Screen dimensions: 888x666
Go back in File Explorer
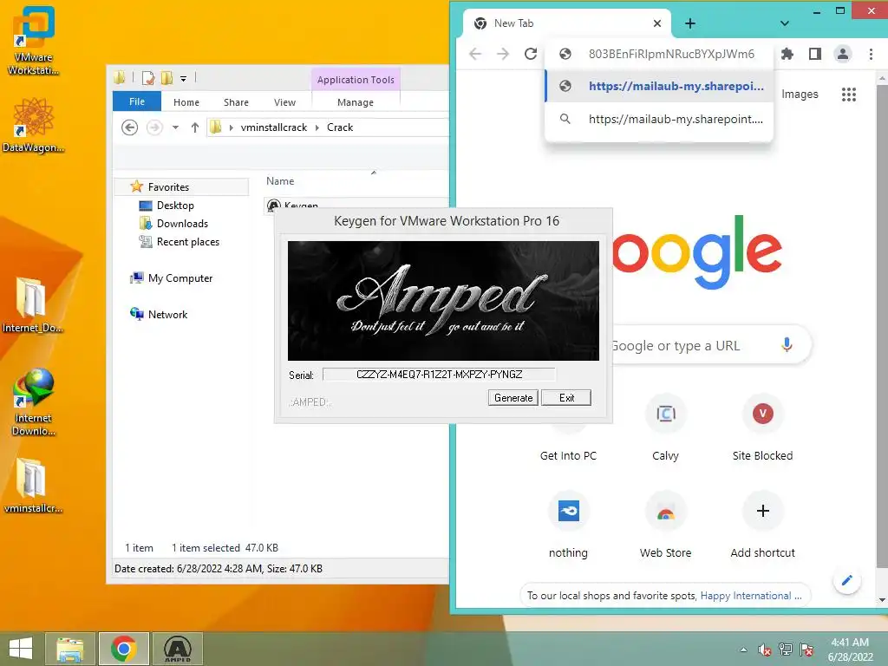[x=130, y=127]
